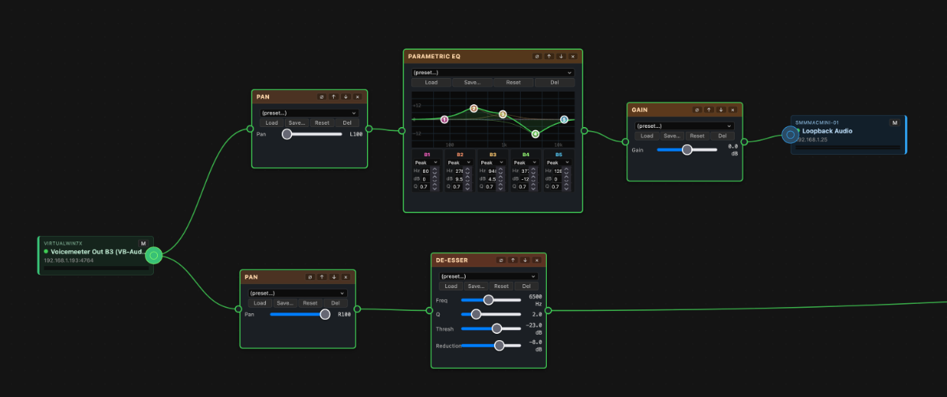Open the L100 Pan preset dropdown
This screenshot has width=947, height=397.
[309, 113]
